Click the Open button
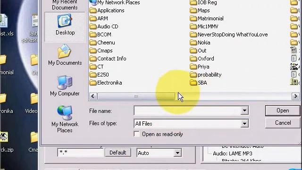Screen dimensions: 302x170 click(283, 110)
